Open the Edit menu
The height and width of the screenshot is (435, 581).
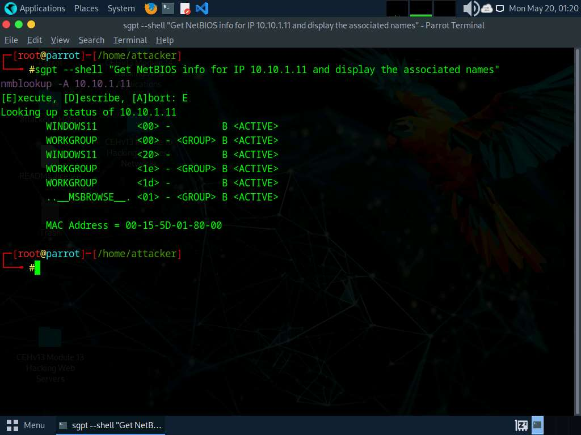point(35,40)
